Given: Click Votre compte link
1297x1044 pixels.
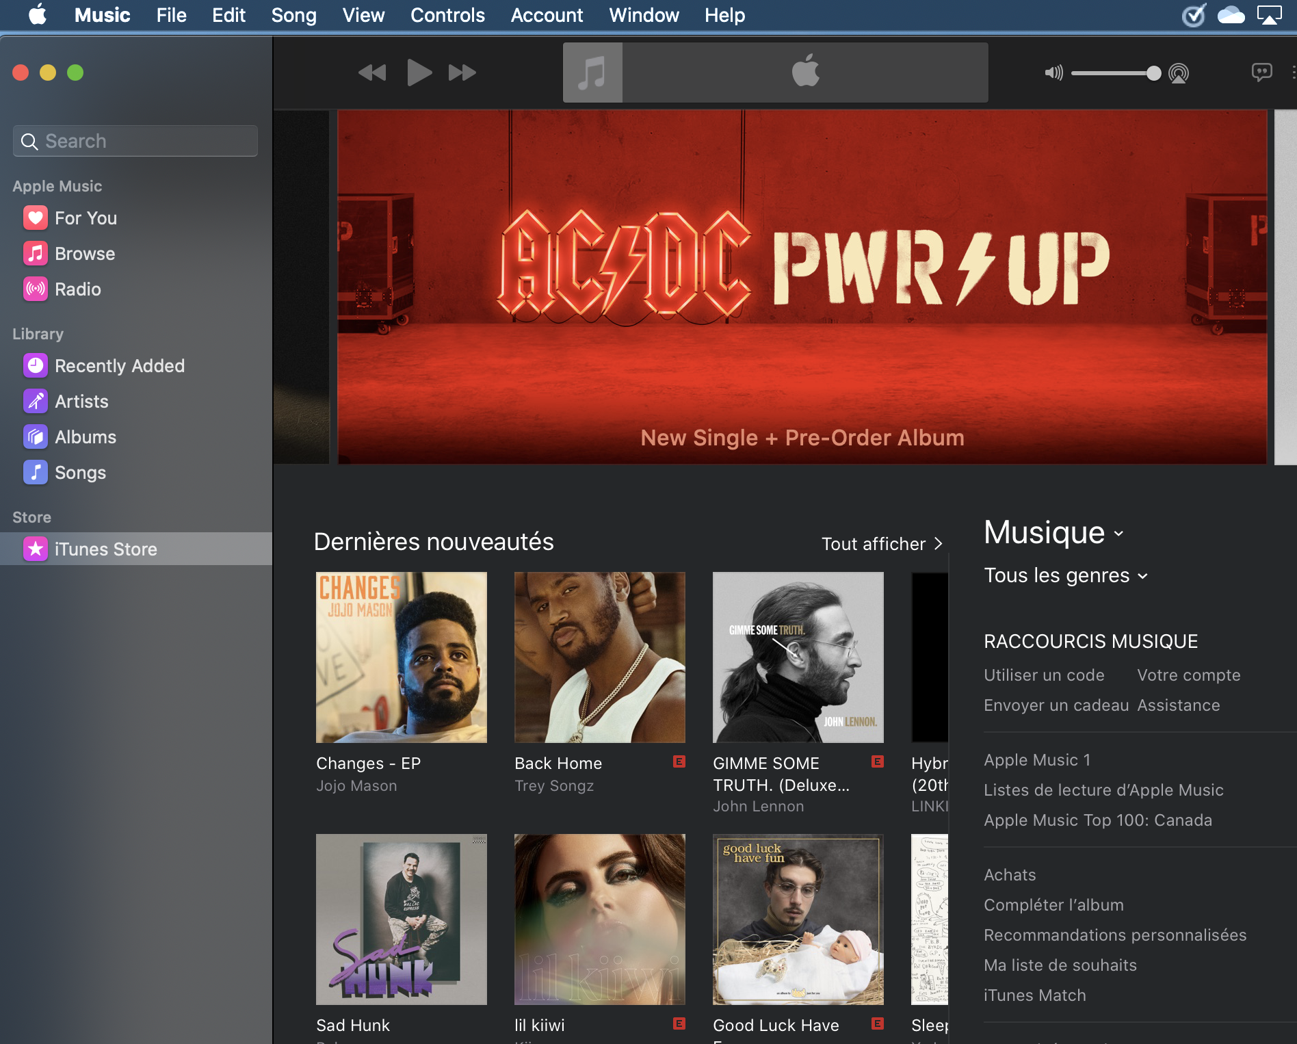Looking at the screenshot, I should point(1189,675).
